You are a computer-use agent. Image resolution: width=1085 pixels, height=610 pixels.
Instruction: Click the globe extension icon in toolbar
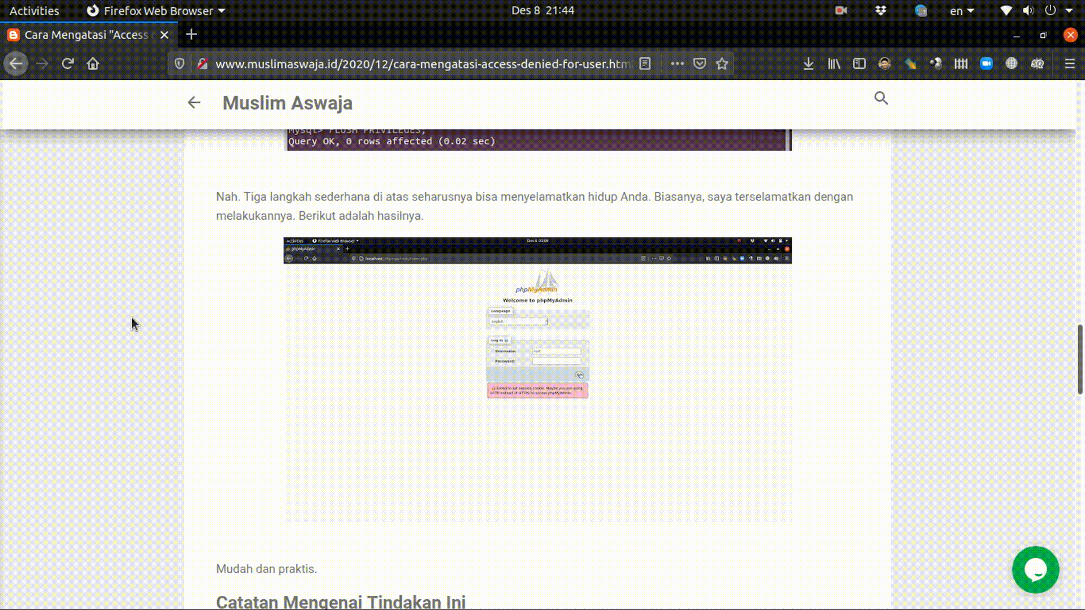point(1012,64)
